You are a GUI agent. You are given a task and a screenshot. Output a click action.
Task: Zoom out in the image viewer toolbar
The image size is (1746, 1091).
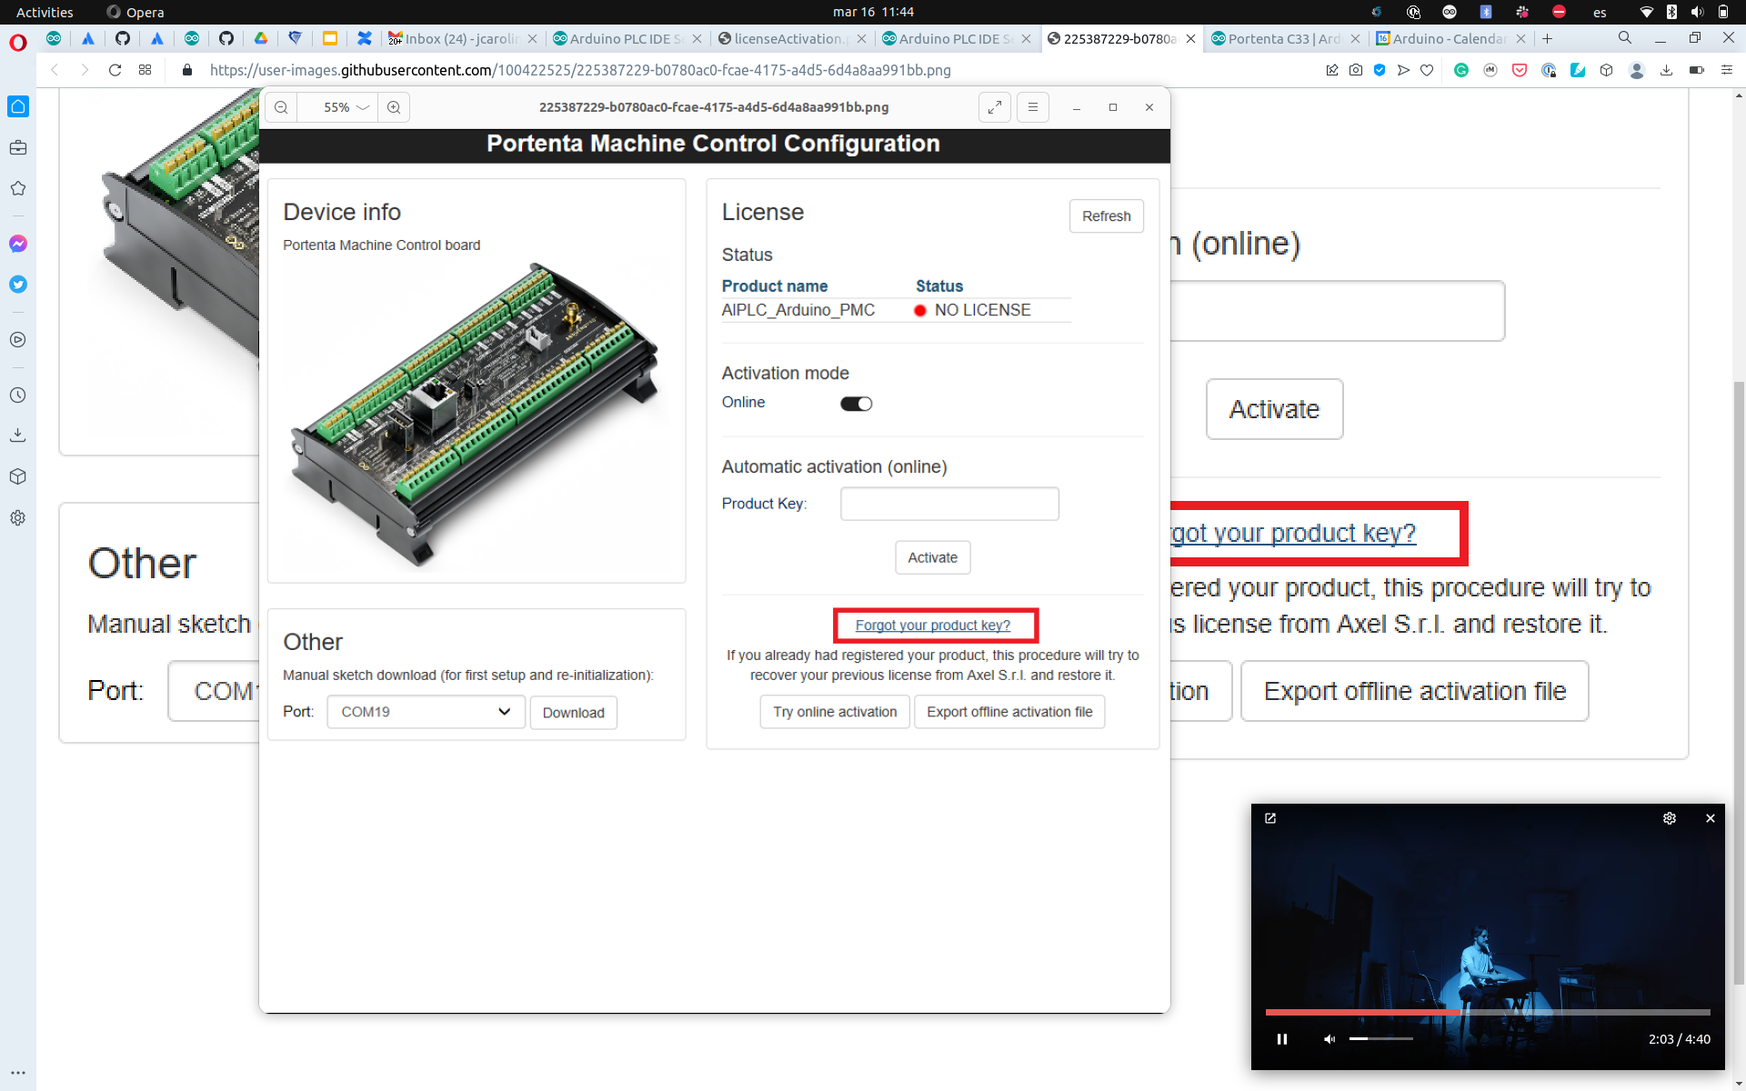click(281, 107)
